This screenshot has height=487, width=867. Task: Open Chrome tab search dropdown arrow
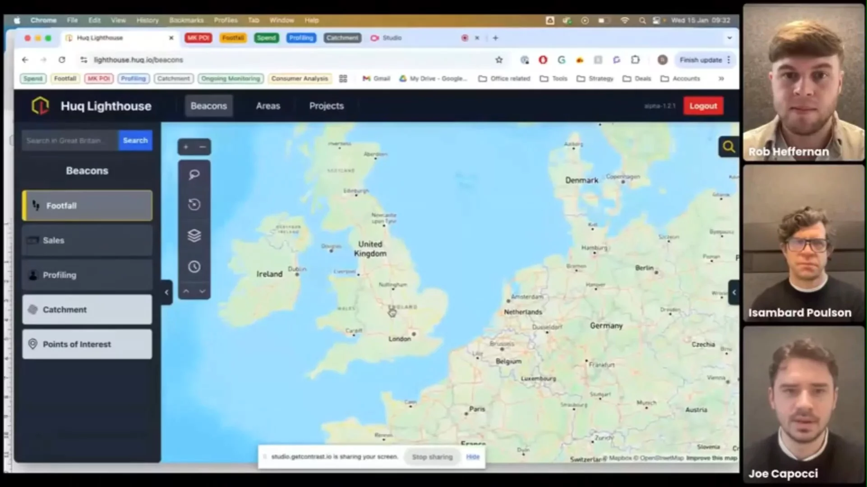[x=729, y=38]
